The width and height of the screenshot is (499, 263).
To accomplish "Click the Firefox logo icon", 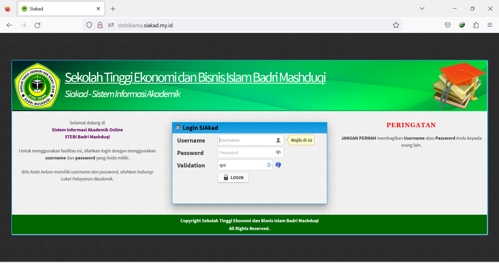I will tap(8, 9).
